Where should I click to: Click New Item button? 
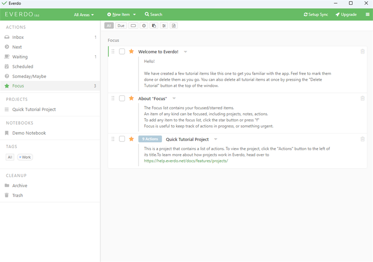click(118, 14)
